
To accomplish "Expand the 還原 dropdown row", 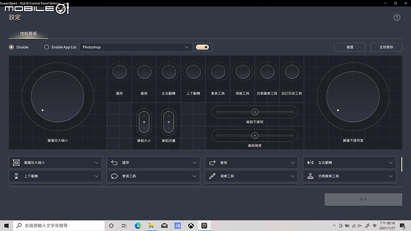I will (153, 163).
